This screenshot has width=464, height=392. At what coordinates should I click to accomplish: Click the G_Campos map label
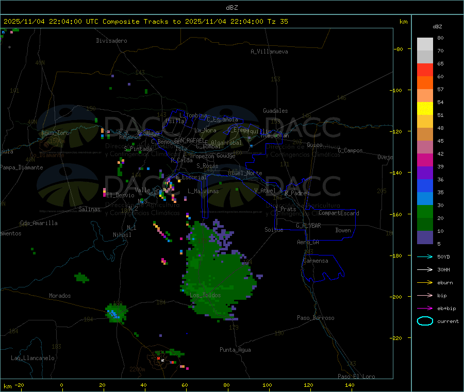(x=351, y=150)
